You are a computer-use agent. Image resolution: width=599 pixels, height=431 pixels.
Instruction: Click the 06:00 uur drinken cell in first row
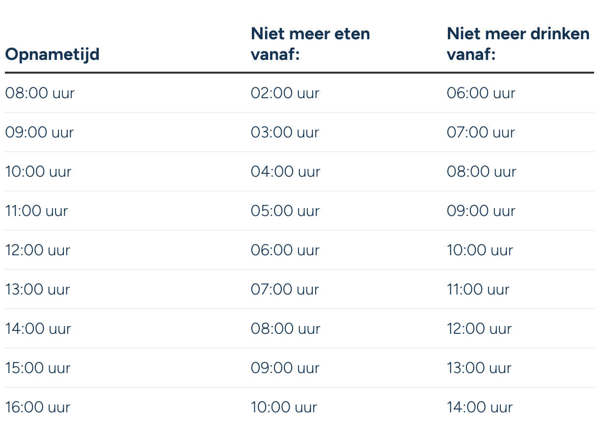click(x=481, y=93)
